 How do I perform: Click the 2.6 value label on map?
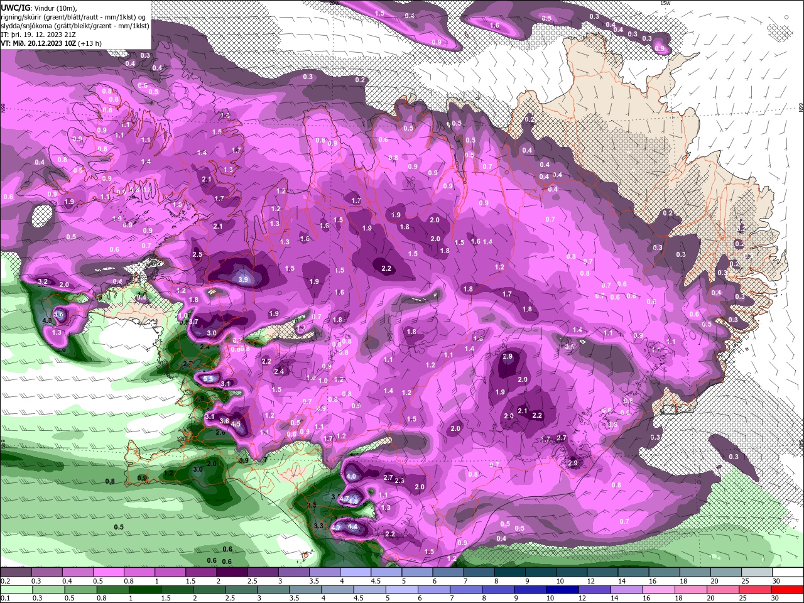220,432
